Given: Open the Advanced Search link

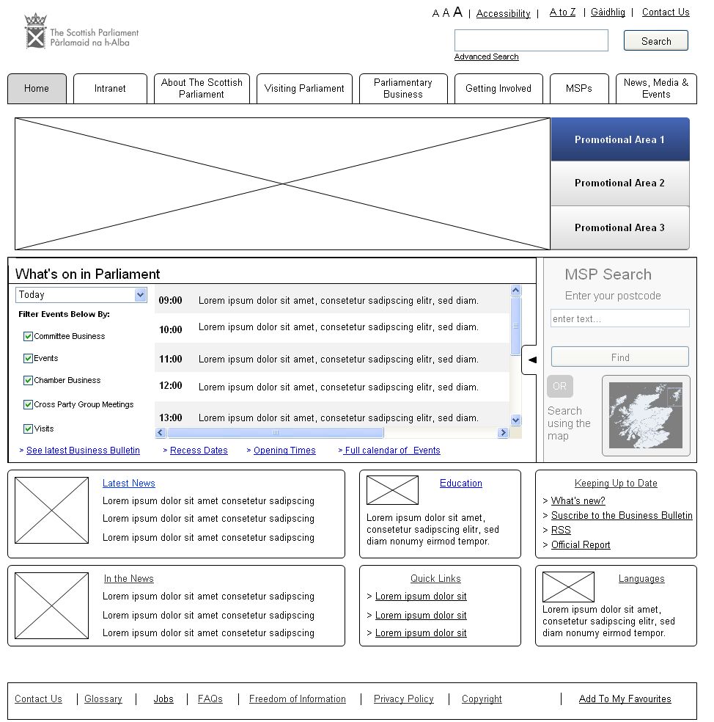Looking at the screenshot, I should tap(486, 57).
